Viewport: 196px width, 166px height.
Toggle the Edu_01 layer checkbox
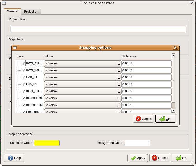point(24,77)
